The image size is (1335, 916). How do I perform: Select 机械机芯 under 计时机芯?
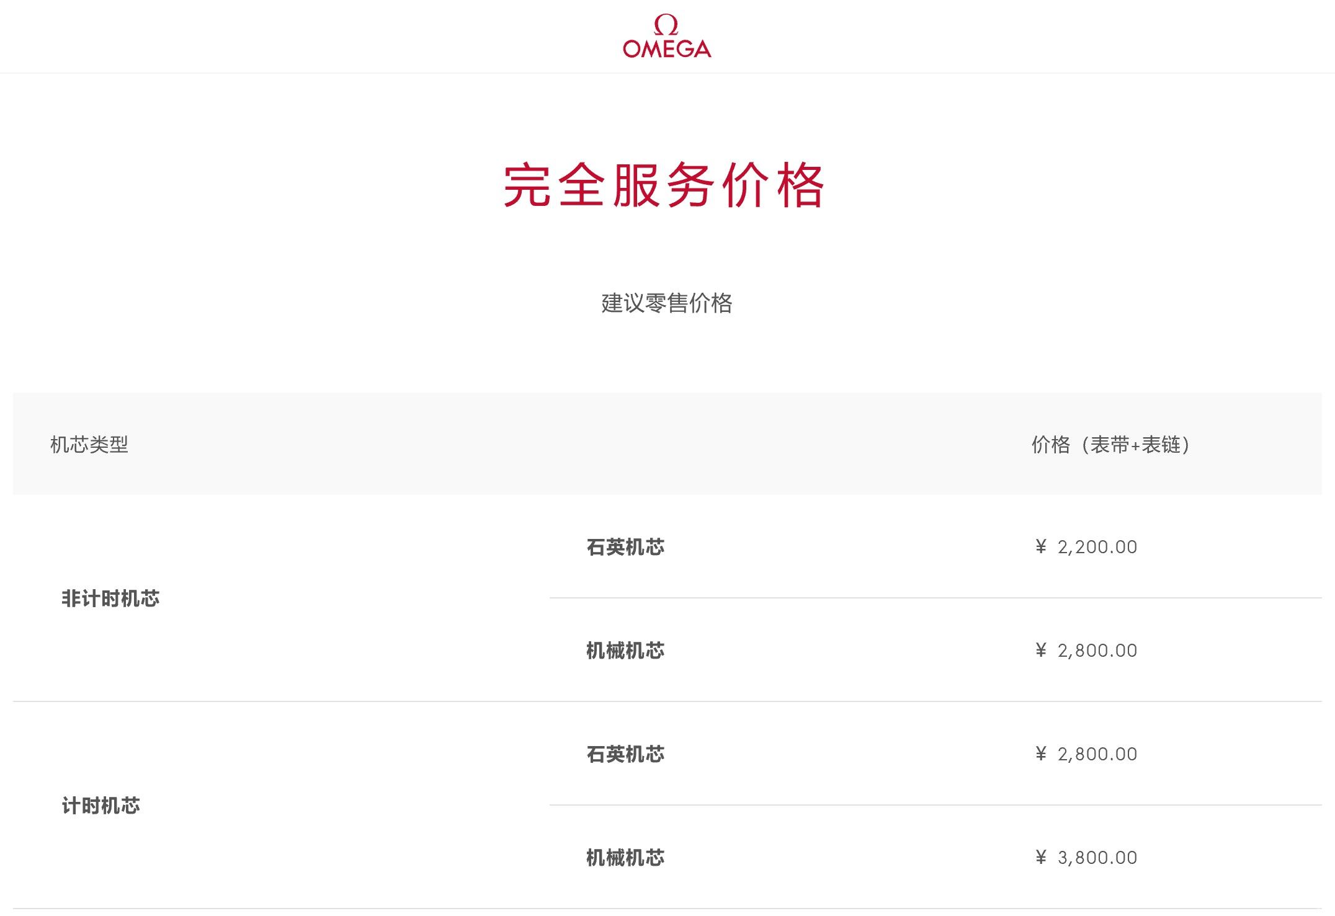click(625, 858)
